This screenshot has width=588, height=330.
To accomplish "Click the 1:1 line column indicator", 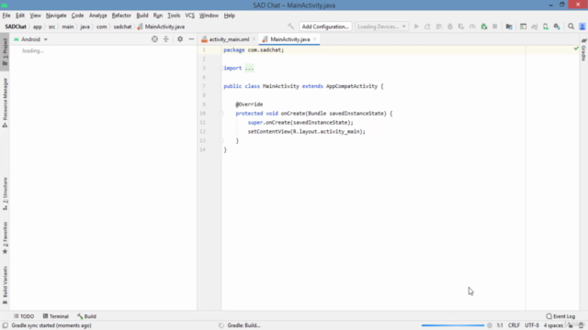I will point(500,325).
